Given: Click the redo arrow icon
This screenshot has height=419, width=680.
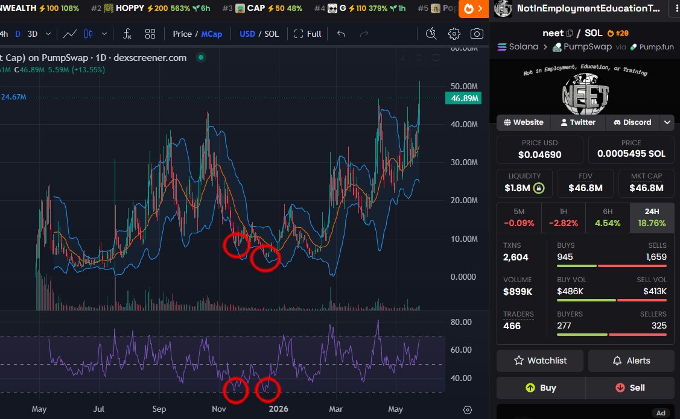Looking at the screenshot, I should (x=364, y=34).
